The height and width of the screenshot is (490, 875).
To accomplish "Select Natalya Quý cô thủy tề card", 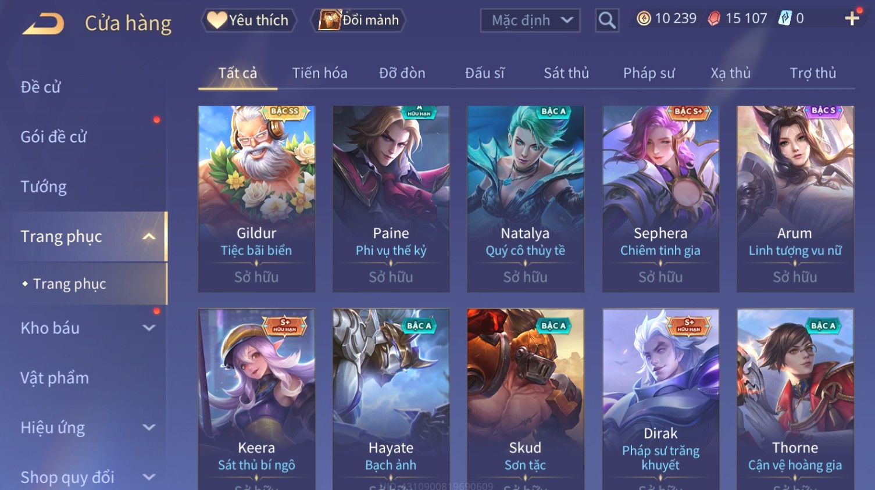I will coord(526,199).
